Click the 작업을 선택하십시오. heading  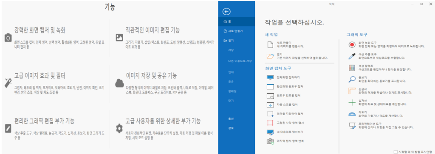click(295, 22)
